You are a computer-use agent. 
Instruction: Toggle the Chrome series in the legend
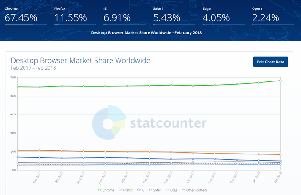(106, 190)
